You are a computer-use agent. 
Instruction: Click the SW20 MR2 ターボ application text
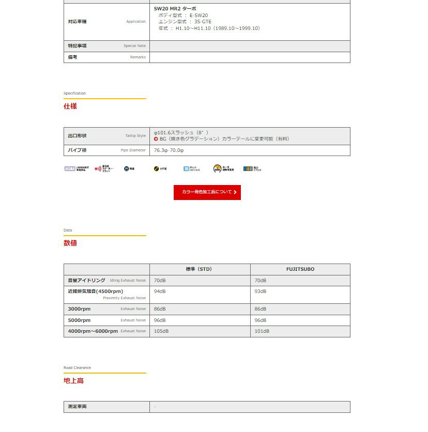click(x=175, y=9)
